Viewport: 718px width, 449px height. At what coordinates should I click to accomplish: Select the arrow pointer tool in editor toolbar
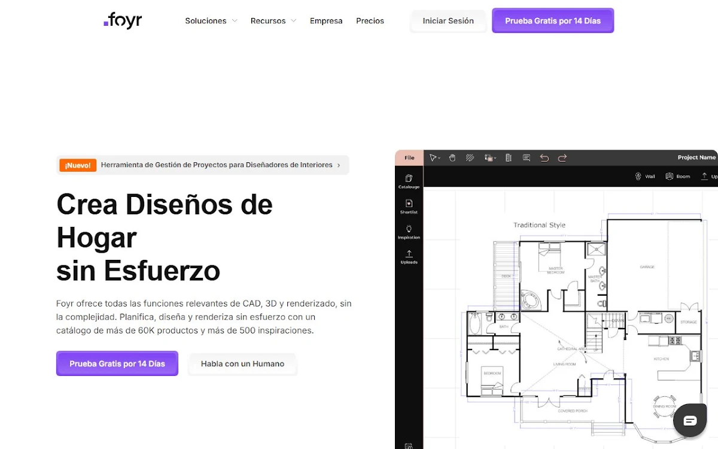tap(433, 158)
